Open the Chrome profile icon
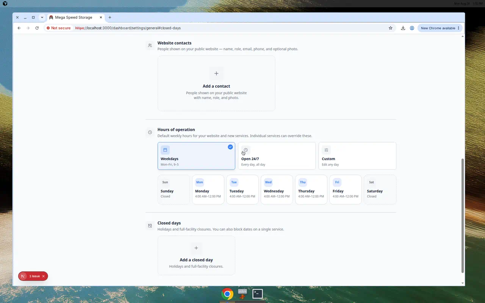Image resolution: width=485 pixels, height=303 pixels. (412, 28)
